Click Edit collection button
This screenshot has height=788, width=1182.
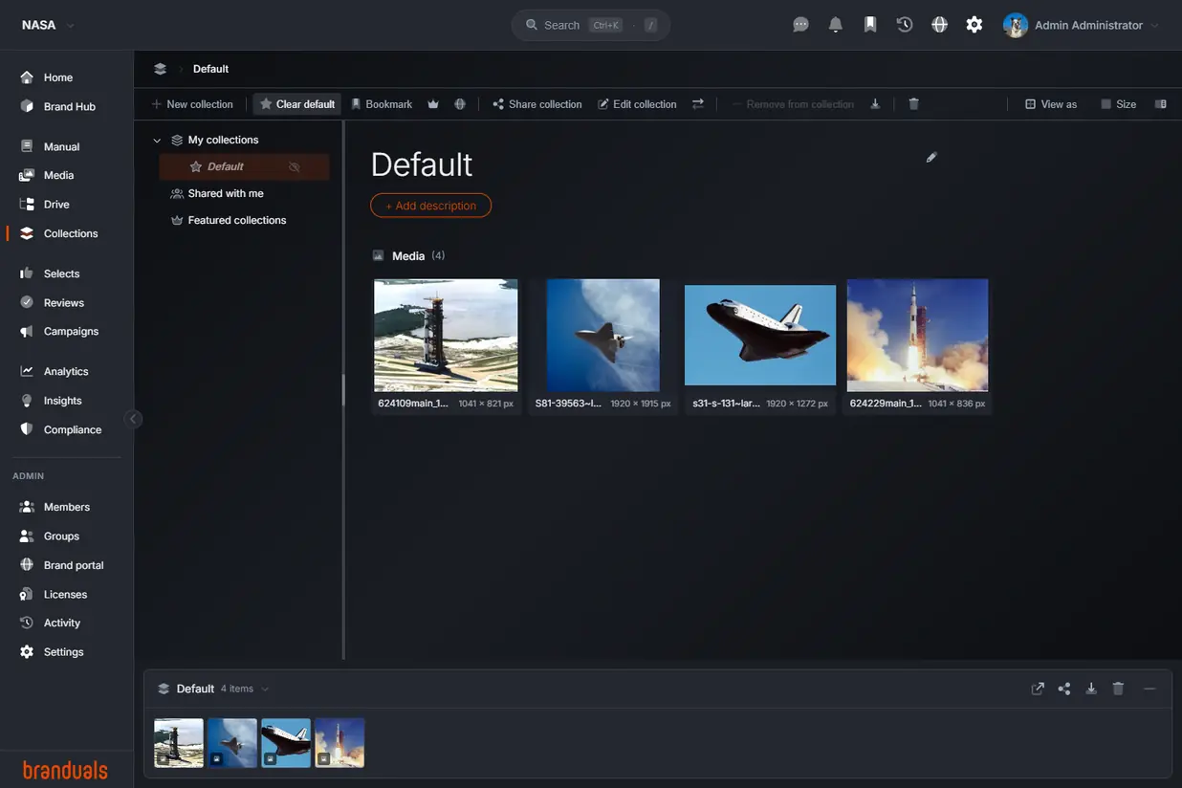(x=637, y=104)
